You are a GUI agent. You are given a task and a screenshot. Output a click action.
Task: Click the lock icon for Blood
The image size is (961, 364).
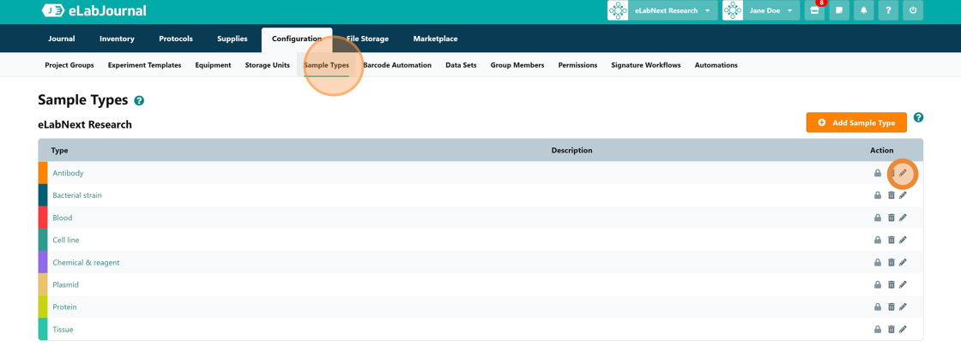click(x=877, y=218)
